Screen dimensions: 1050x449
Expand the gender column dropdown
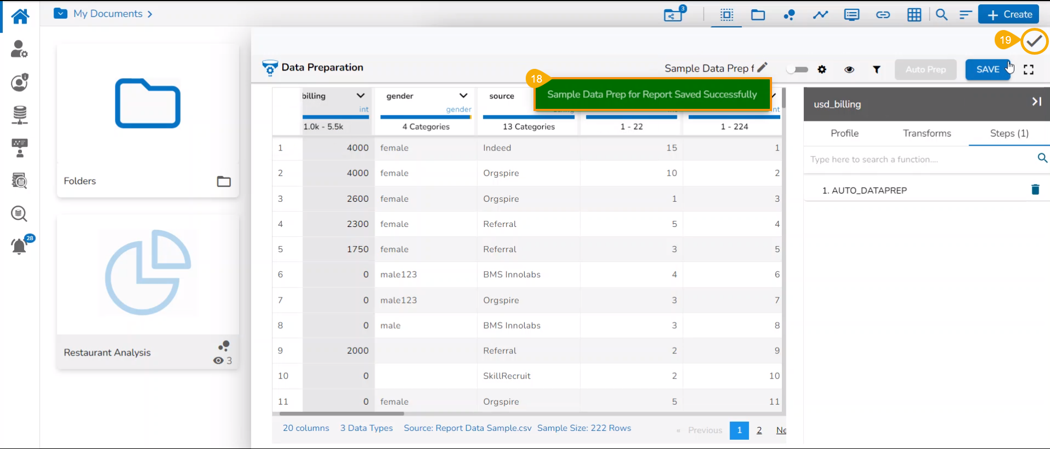463,96
